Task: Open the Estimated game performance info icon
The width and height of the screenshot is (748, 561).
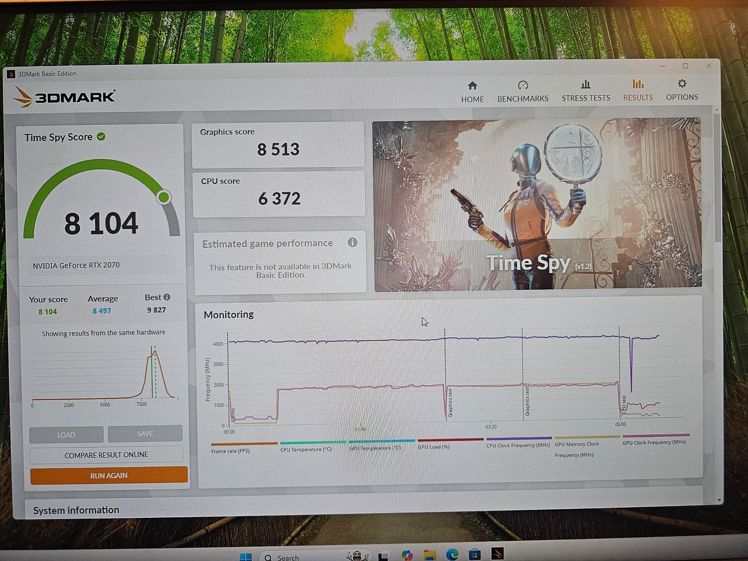Action: click(352, 242)
